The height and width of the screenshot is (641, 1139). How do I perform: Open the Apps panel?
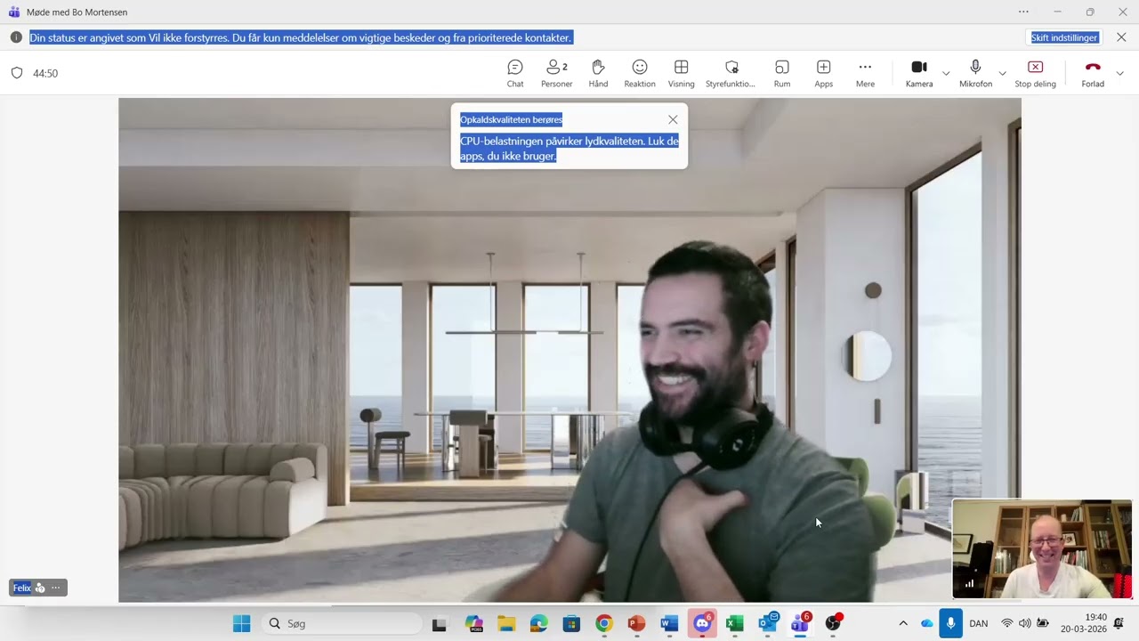824,73
